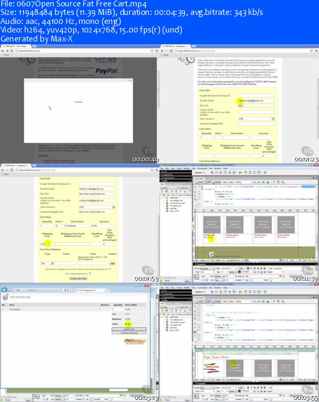Click reload icon in 00:01:23 frame
319x402 pixels.
[171, 51]
